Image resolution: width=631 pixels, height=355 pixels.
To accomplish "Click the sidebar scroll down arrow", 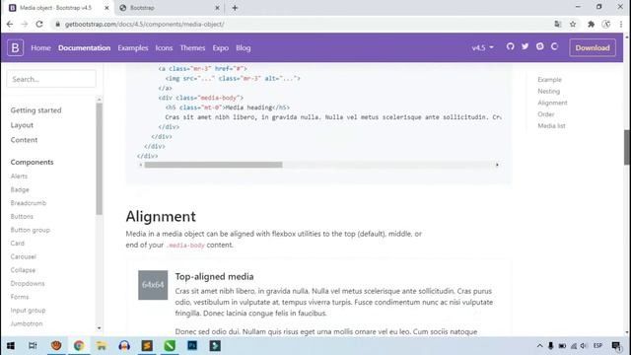I will point(99,328).
